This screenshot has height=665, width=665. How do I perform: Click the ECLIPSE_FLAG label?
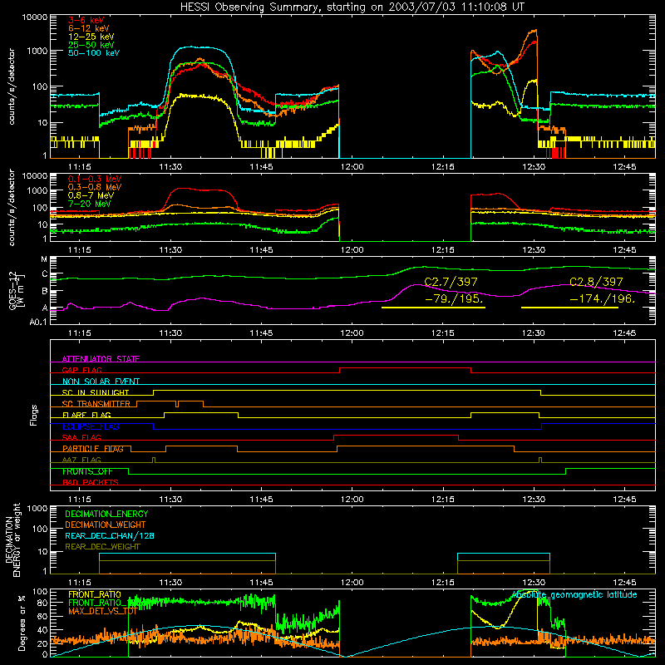[91, 426]
